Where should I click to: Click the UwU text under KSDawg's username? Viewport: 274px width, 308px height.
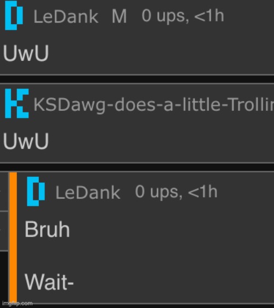click(x=26, y=141)
